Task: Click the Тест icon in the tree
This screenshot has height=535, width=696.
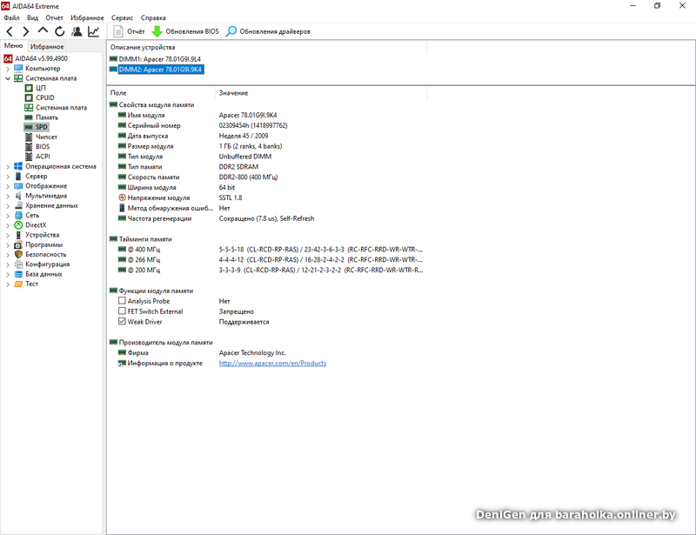Action: click(18, 284)
